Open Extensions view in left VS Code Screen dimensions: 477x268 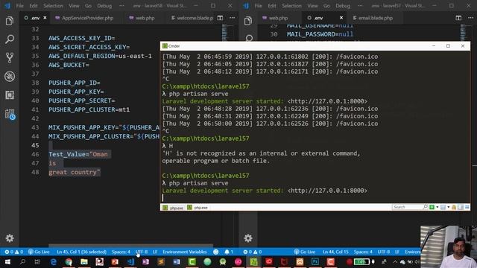click(x=10, y=95)
